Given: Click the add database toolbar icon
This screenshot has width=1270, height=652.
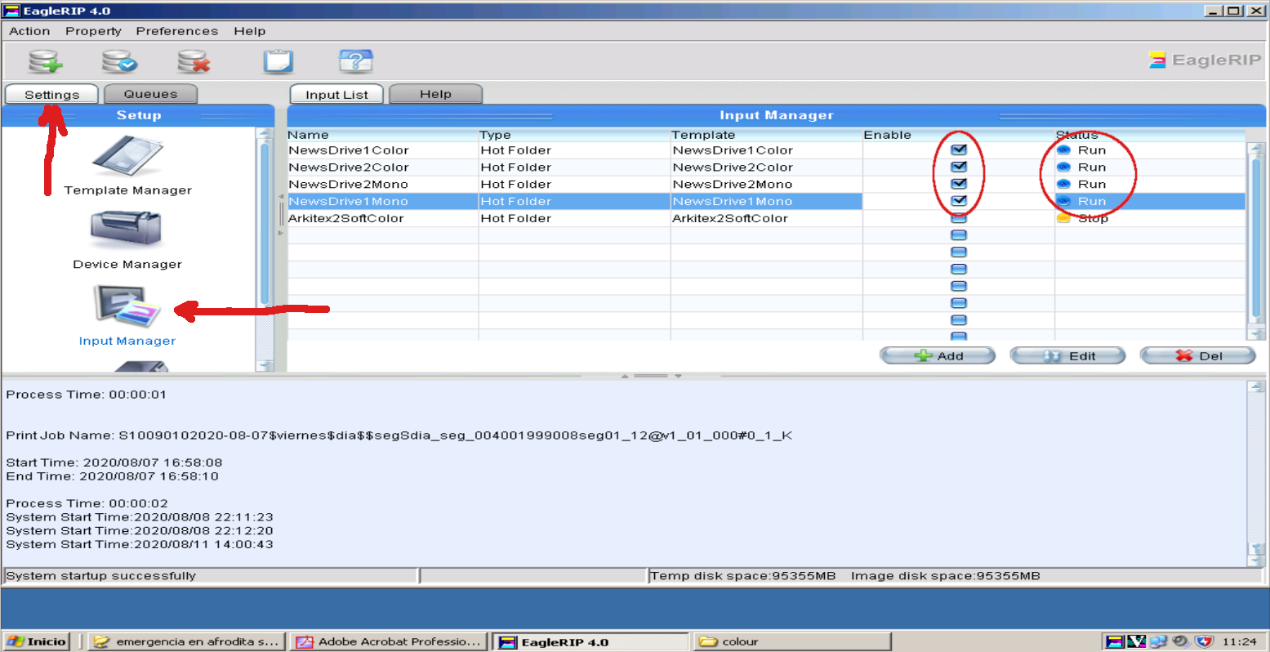Looking at the screenshot, I should (x=45, y=61).
